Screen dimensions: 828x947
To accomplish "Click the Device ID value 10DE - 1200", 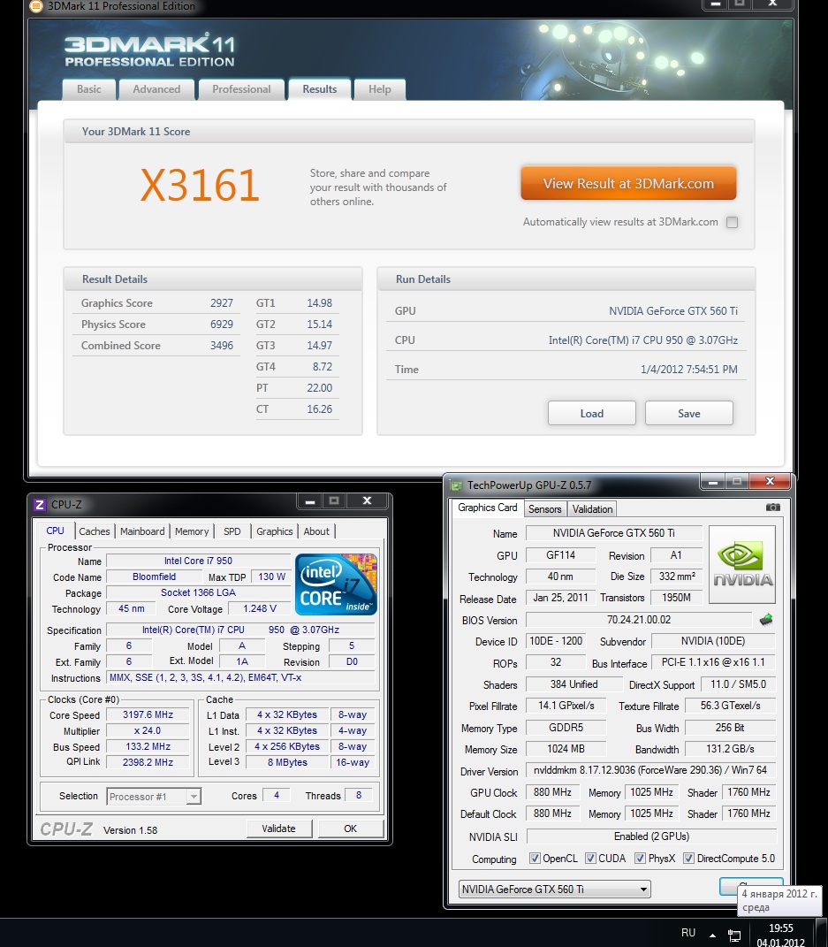I will coord(556,641).
